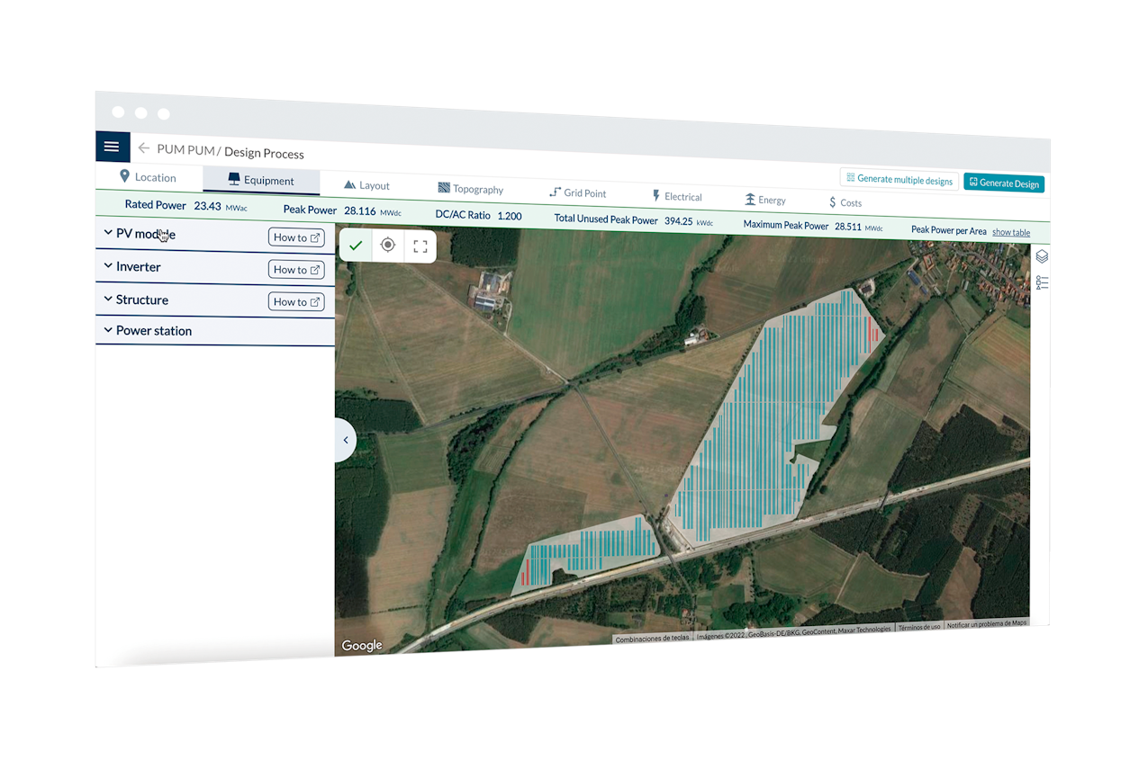Switch to Grid Point tab
Screen dimensions: 1148x778
[578, 192]
